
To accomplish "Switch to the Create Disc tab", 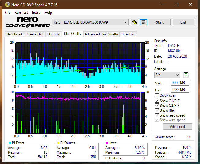I will click(35, 34).
